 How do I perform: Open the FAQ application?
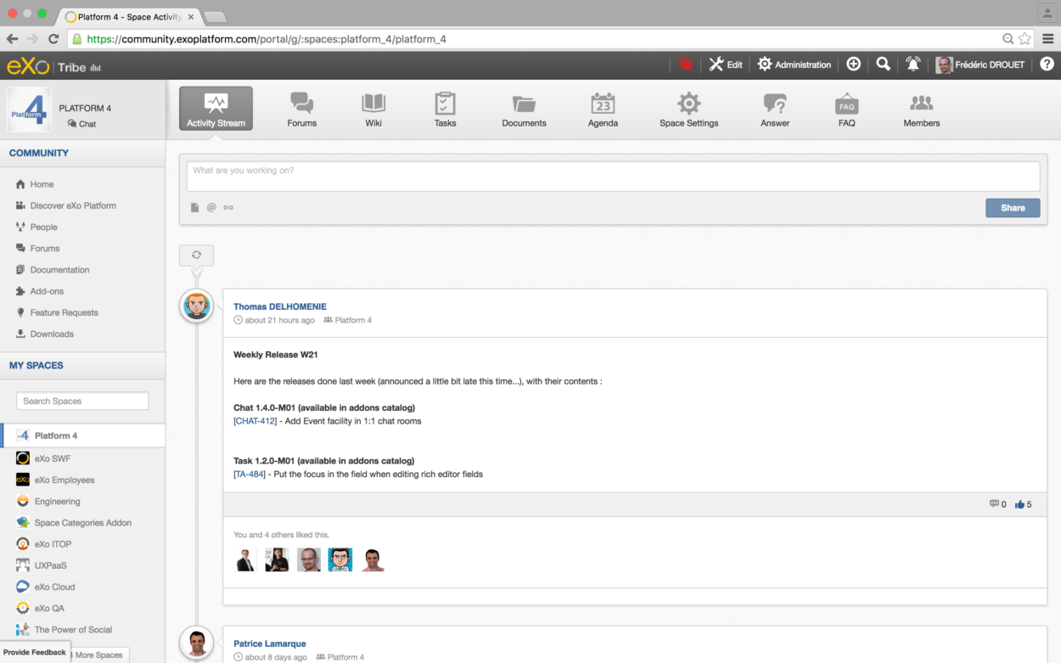(846, 108)
